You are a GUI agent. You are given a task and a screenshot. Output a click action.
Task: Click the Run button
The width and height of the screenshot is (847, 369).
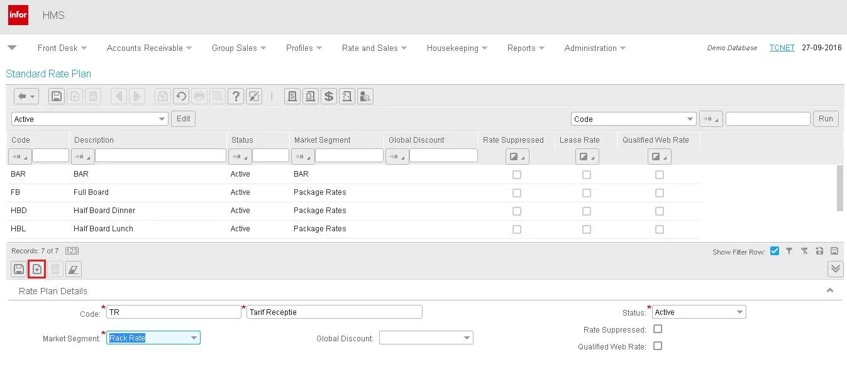point(826,119)
